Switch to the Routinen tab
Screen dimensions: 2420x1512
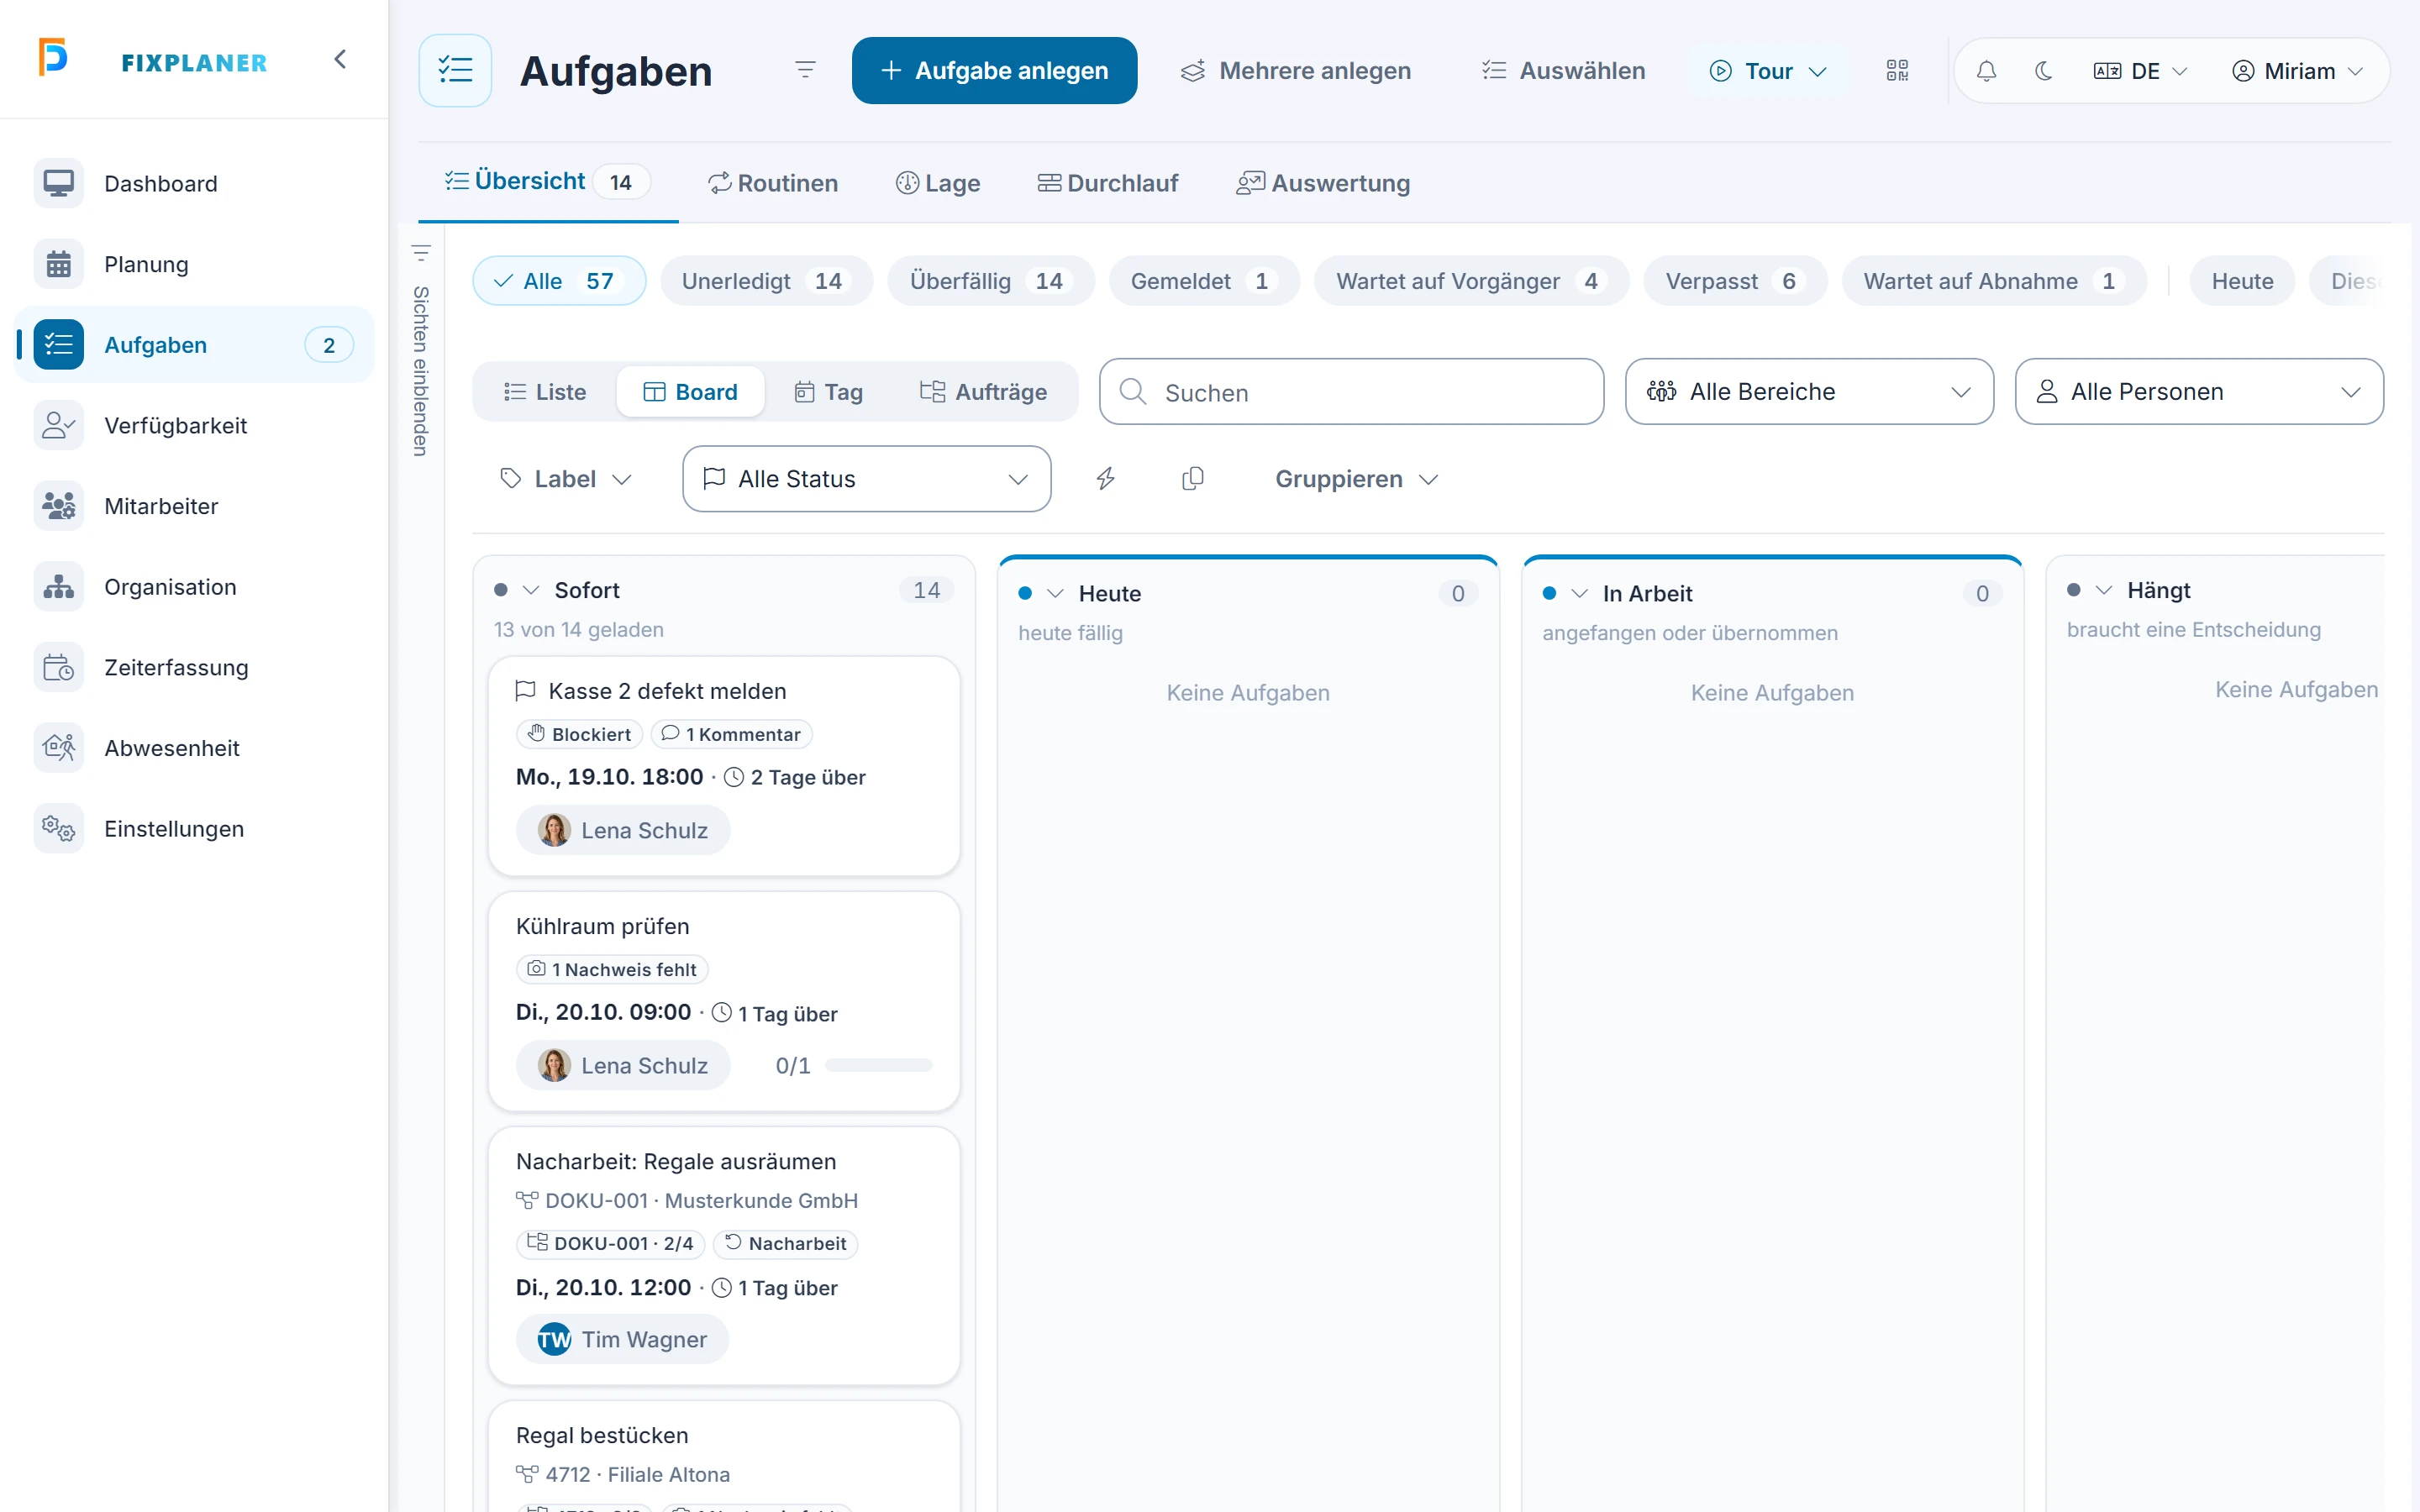(773, 183)
